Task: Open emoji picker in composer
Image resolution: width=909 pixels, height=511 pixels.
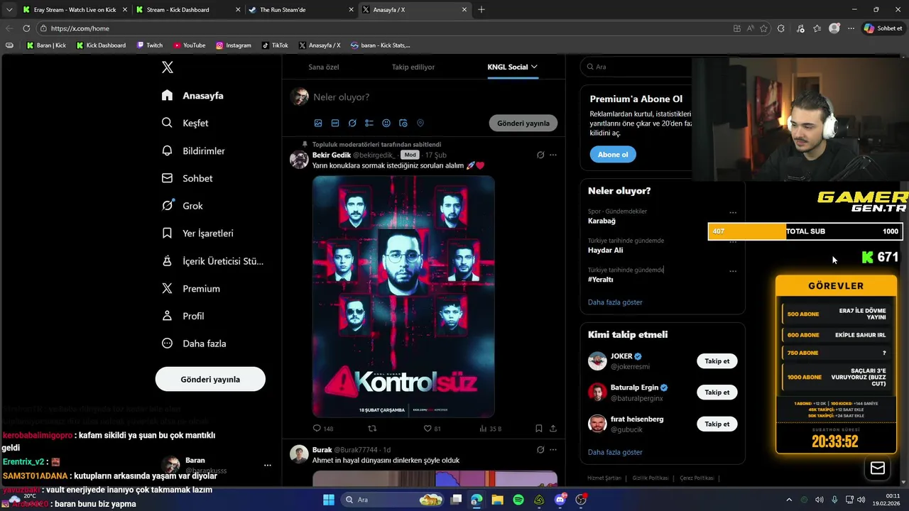Action: click(x=386, y=123)
